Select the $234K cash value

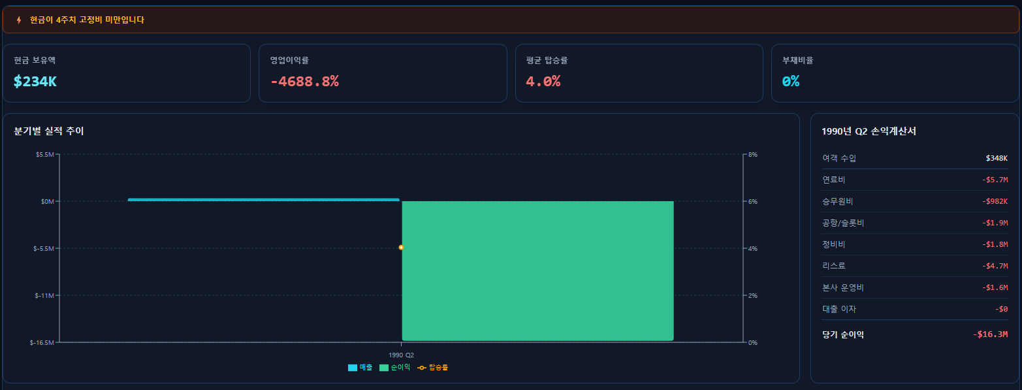pos(35,82)
